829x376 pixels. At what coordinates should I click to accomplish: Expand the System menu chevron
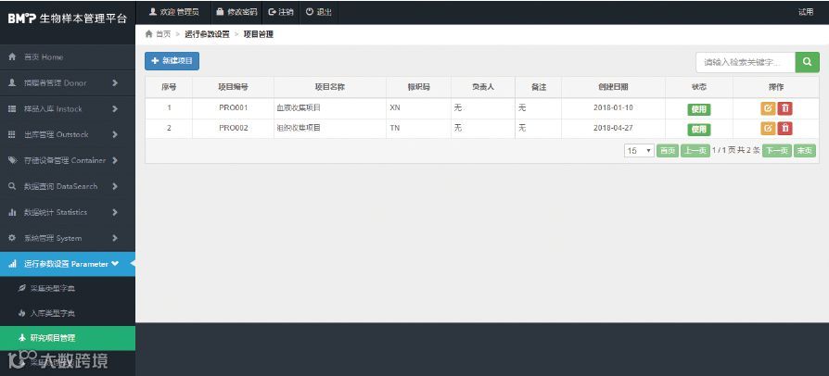pyautogui.click(x=115, y=238)
